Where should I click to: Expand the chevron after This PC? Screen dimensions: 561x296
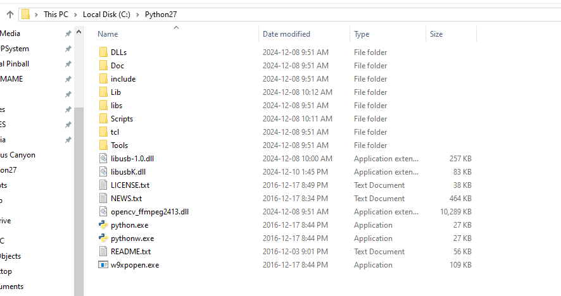point(75,15)
